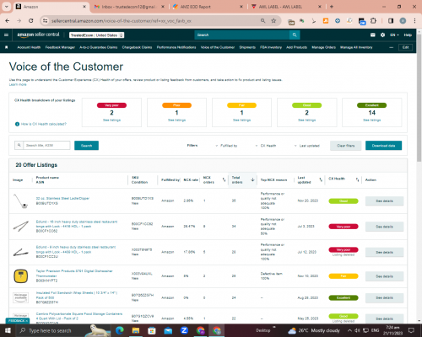Click the info icon beside CX Health calculated
This screenshot has height=337, width=422.
(x=17, y=124)
